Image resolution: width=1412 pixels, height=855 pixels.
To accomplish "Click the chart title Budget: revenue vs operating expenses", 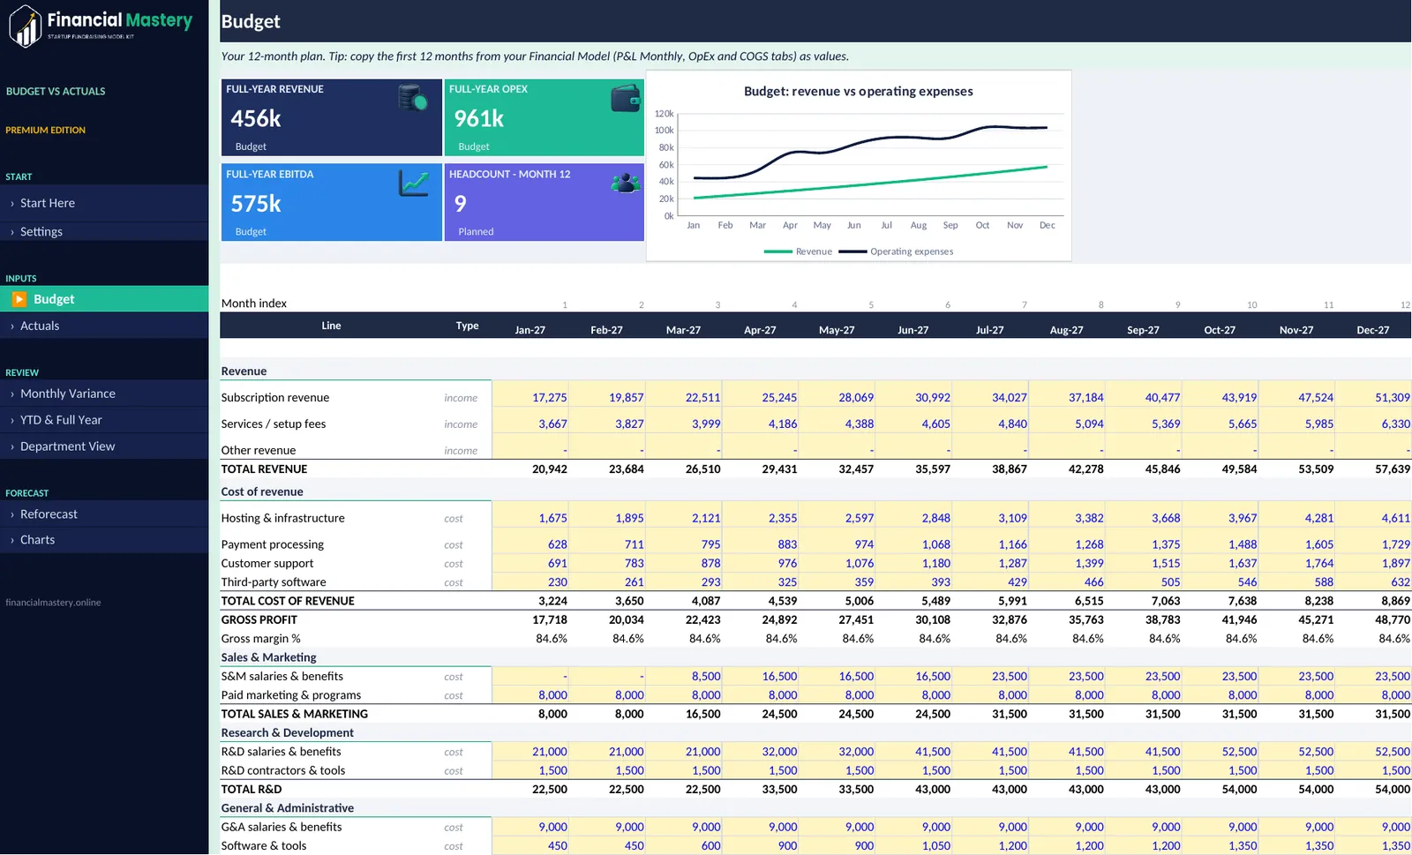I will (x=859, y=91).
